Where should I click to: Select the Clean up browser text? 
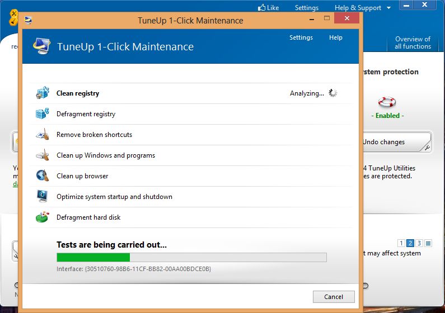click(82, 176)
